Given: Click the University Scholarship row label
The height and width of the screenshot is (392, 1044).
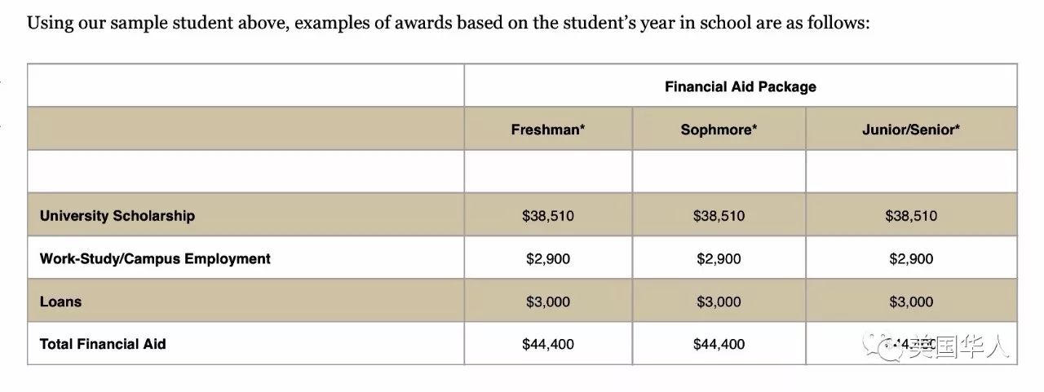Looking at the screenshot, I should point(117,216).
